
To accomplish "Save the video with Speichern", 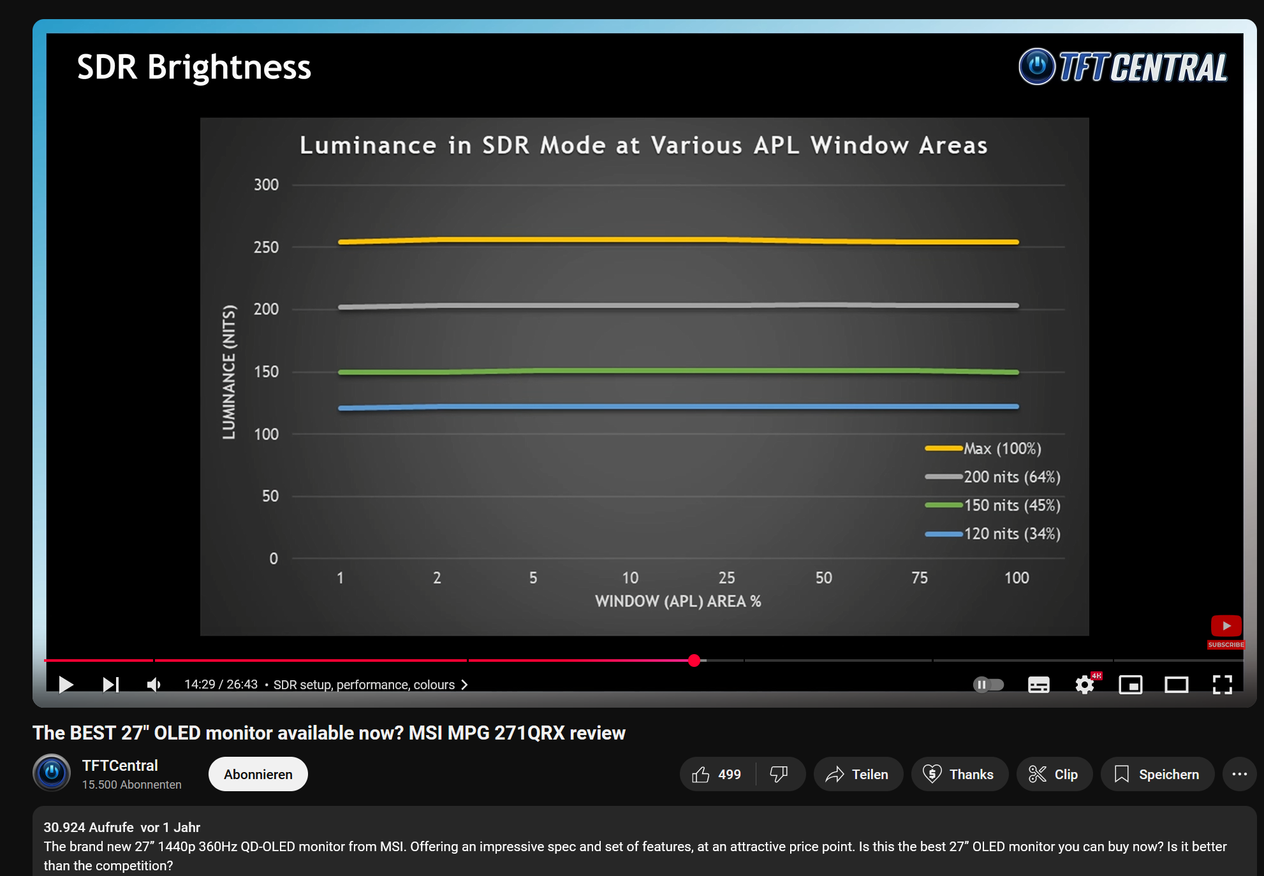I will click(1157, 774).
